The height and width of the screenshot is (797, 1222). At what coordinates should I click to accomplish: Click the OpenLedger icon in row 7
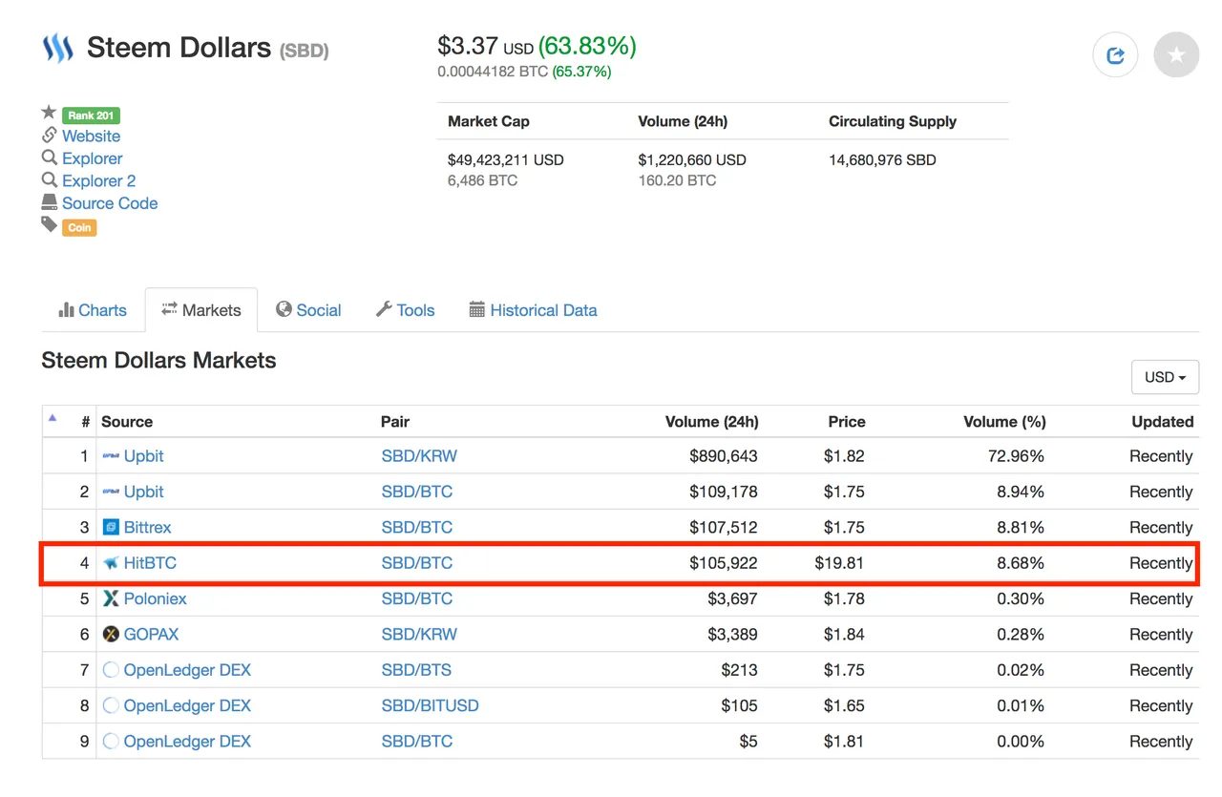[111, 670]
